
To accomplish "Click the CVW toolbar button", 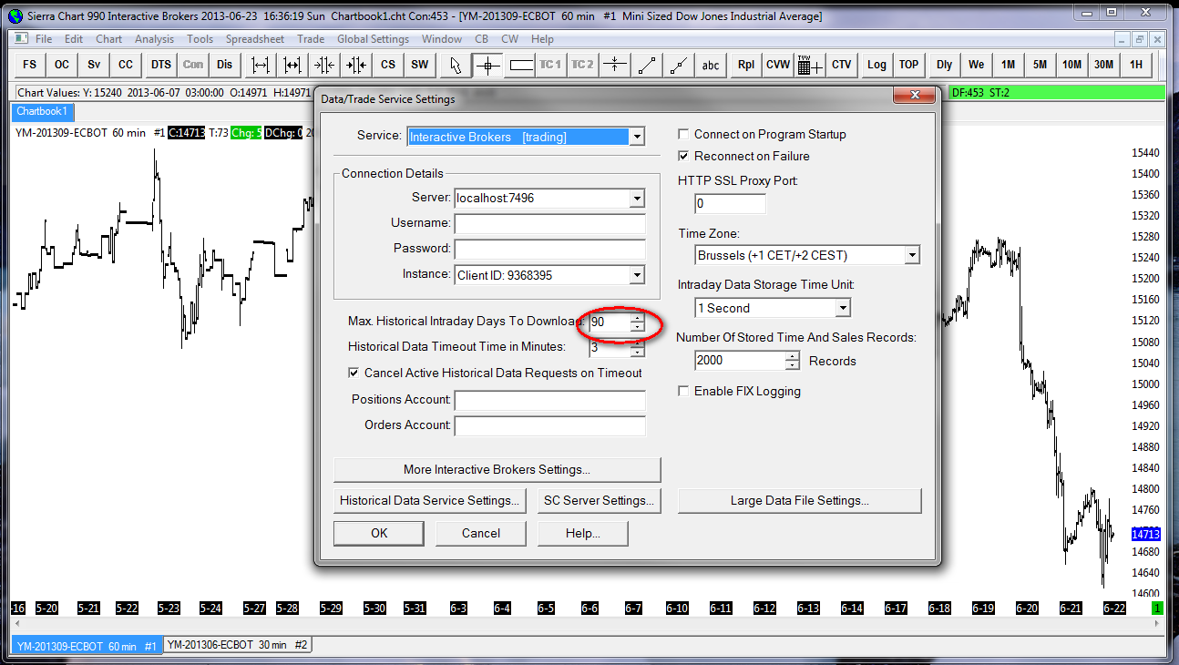I will pyautogui.click(x=778, y=65).
